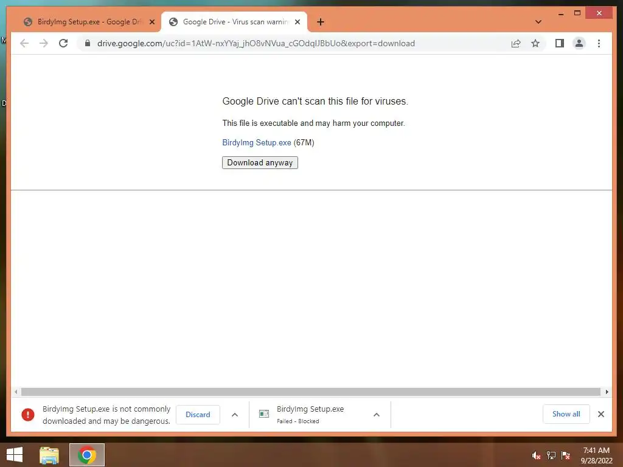Click the muted volume tray icon
Viewport: 623px width, 467px height.
pos(537,455)
